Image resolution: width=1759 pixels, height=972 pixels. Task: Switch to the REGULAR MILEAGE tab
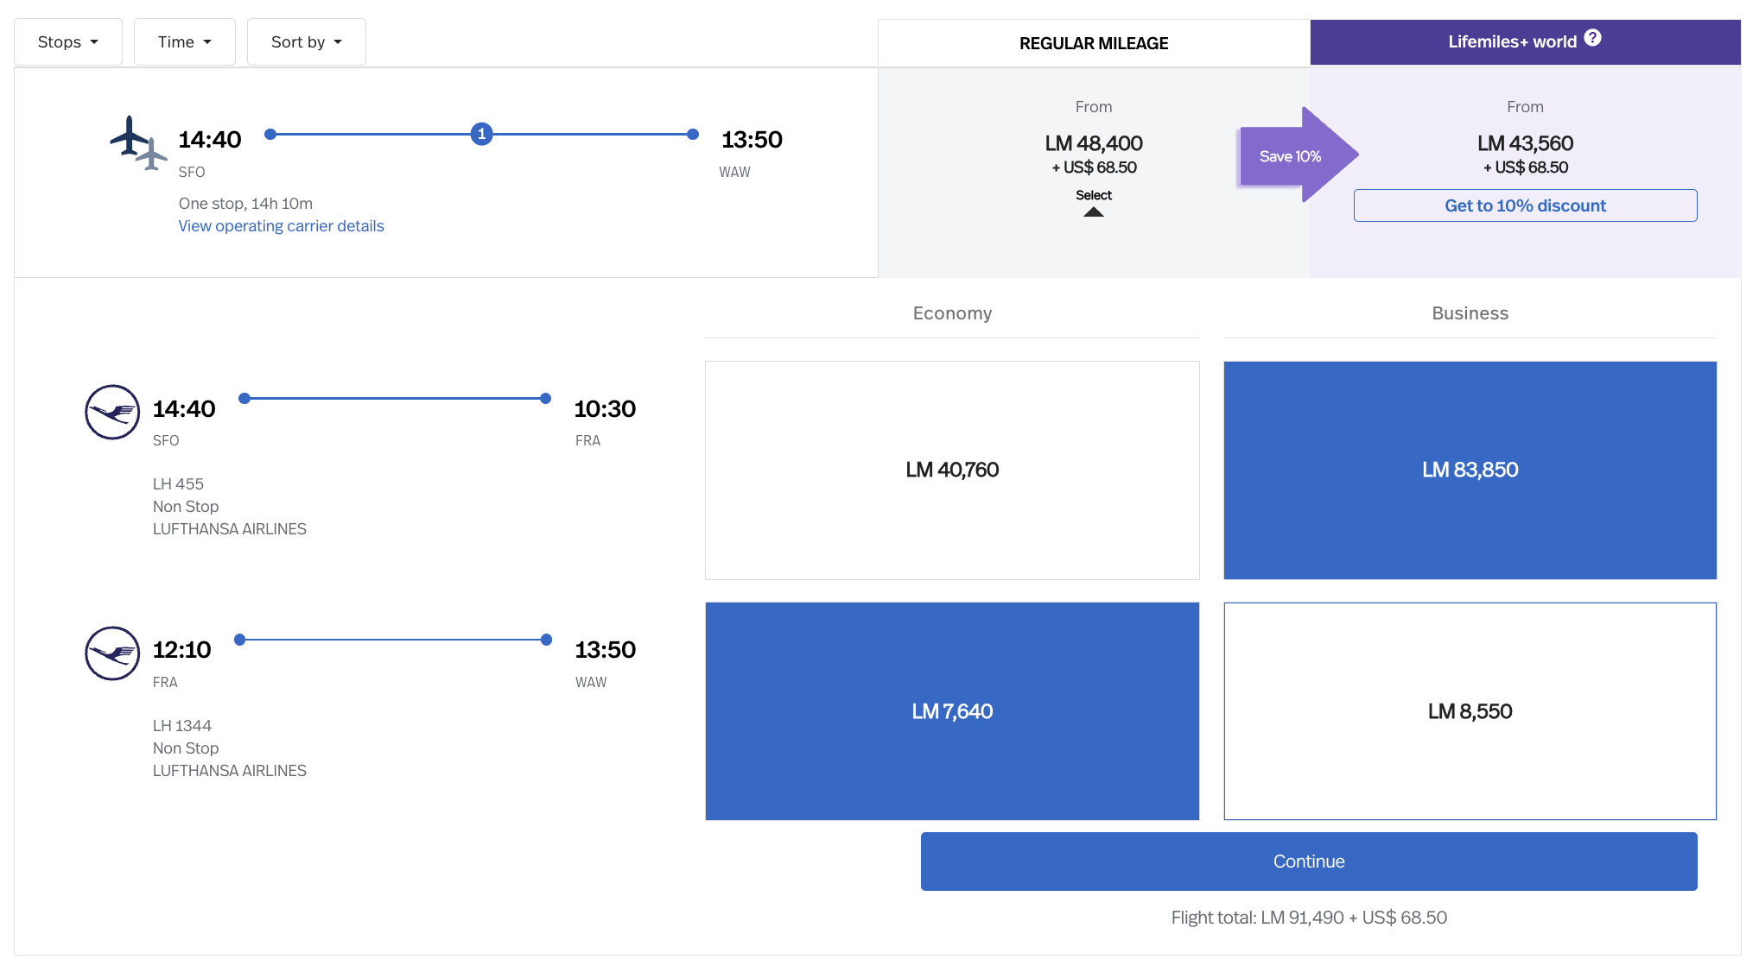pyautogui.click(x=1094, y=43)
